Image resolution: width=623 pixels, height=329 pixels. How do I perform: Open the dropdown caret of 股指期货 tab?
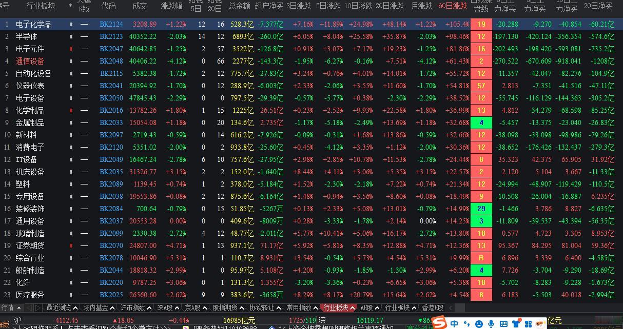pyautogui.click(x=242, y=308)
